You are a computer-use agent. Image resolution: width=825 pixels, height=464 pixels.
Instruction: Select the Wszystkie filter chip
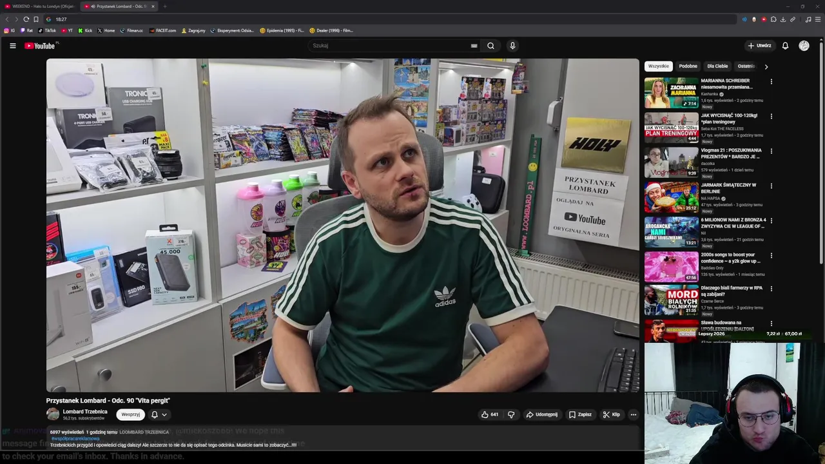pyautogui.click(x=659, y=66)
